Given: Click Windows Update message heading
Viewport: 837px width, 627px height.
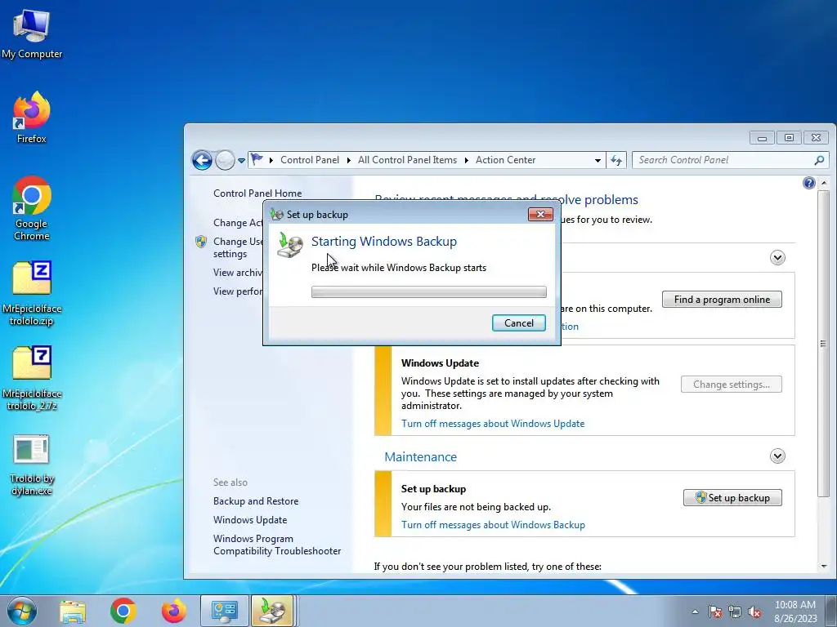Looking at the screenshot, I should point(440,363).
